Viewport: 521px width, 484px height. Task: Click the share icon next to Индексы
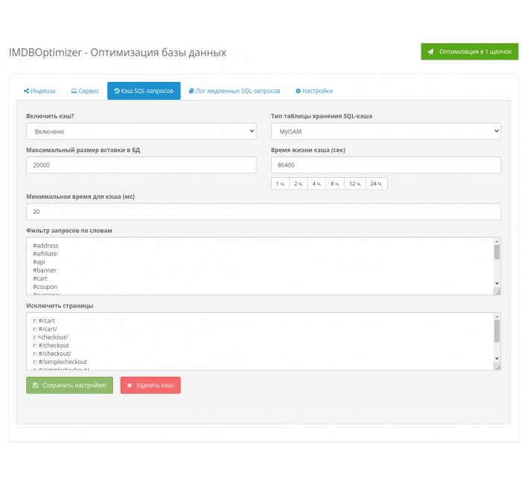click(x=26, y=91)
